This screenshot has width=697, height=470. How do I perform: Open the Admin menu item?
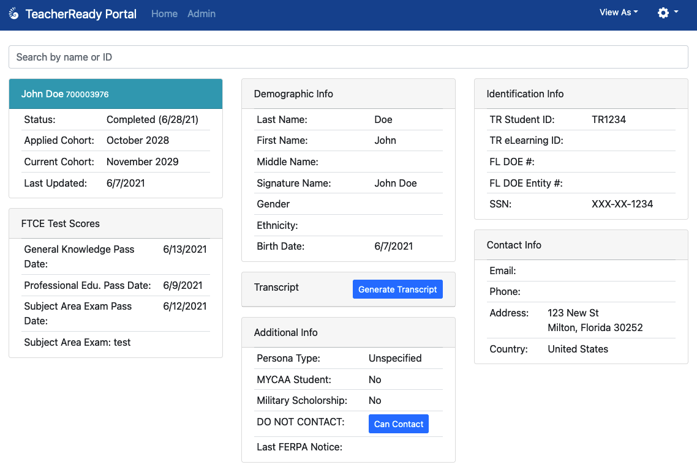pos(202,14)
